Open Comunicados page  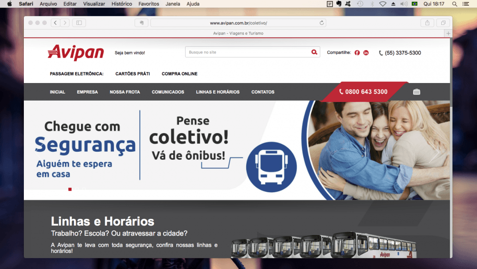[x=168, y=92]
